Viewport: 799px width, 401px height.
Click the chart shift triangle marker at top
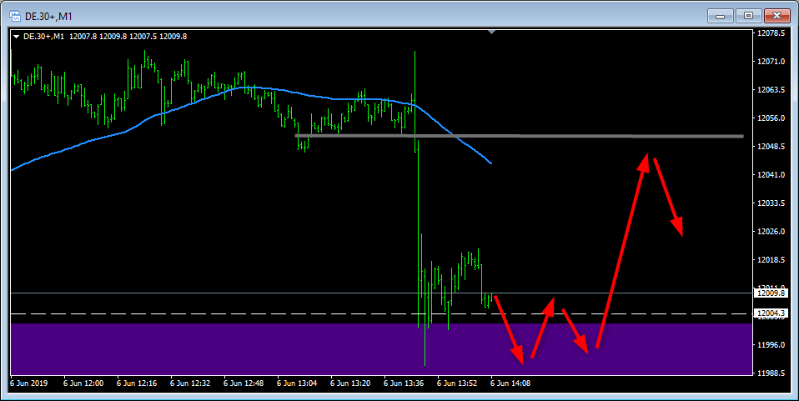492,32
